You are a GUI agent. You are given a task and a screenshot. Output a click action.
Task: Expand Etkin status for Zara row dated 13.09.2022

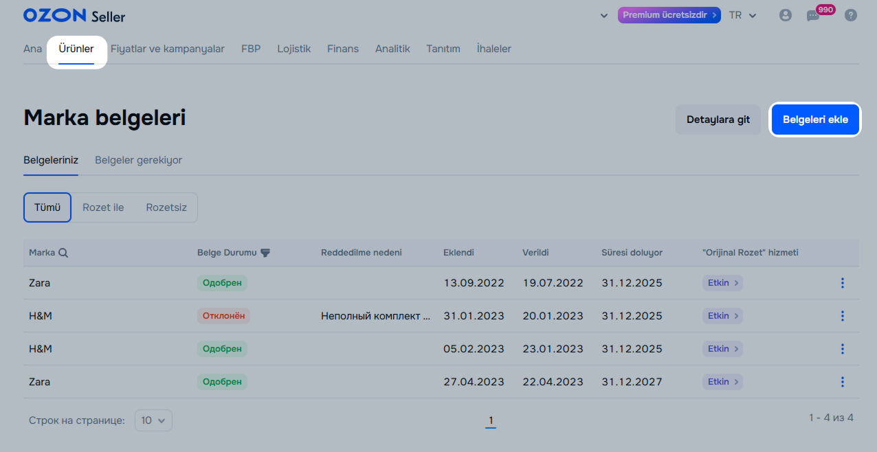pos(722,283)
